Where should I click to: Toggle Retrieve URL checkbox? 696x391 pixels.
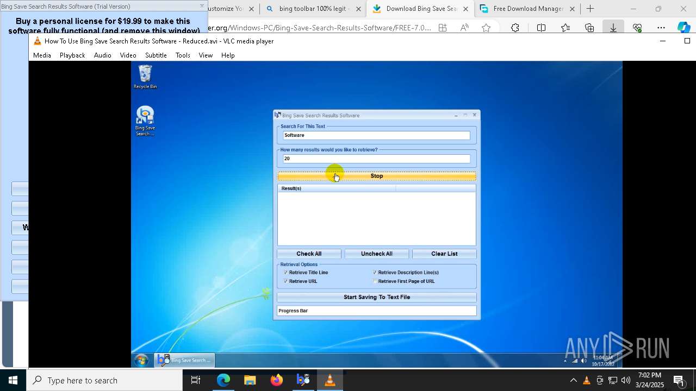[x=285, y=281]
